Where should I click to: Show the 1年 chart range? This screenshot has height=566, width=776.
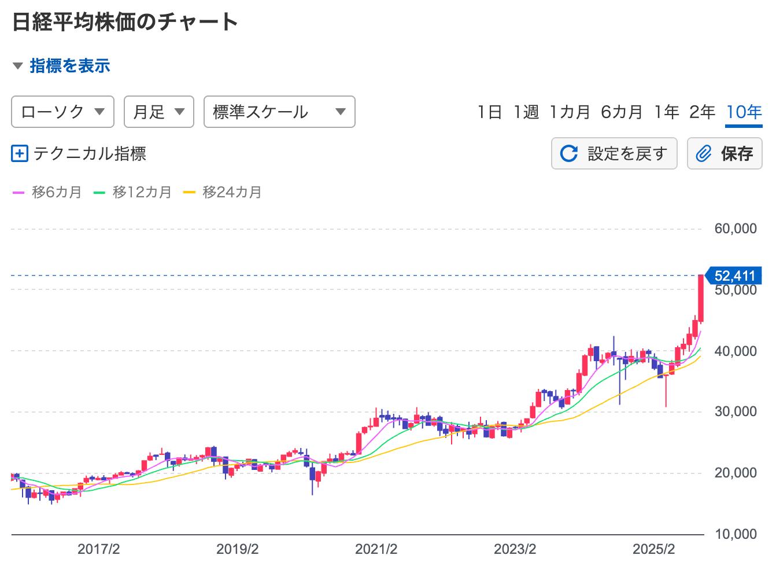667,112
